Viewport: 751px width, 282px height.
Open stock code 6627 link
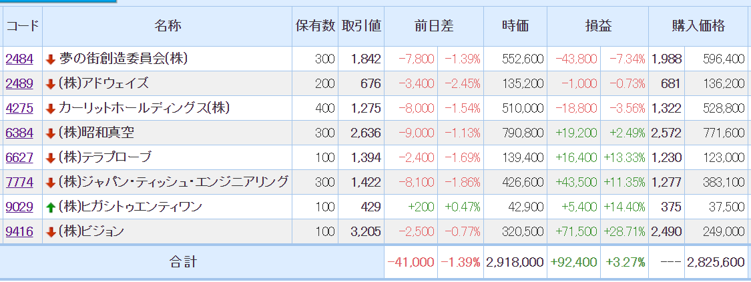tap(19, 158)
